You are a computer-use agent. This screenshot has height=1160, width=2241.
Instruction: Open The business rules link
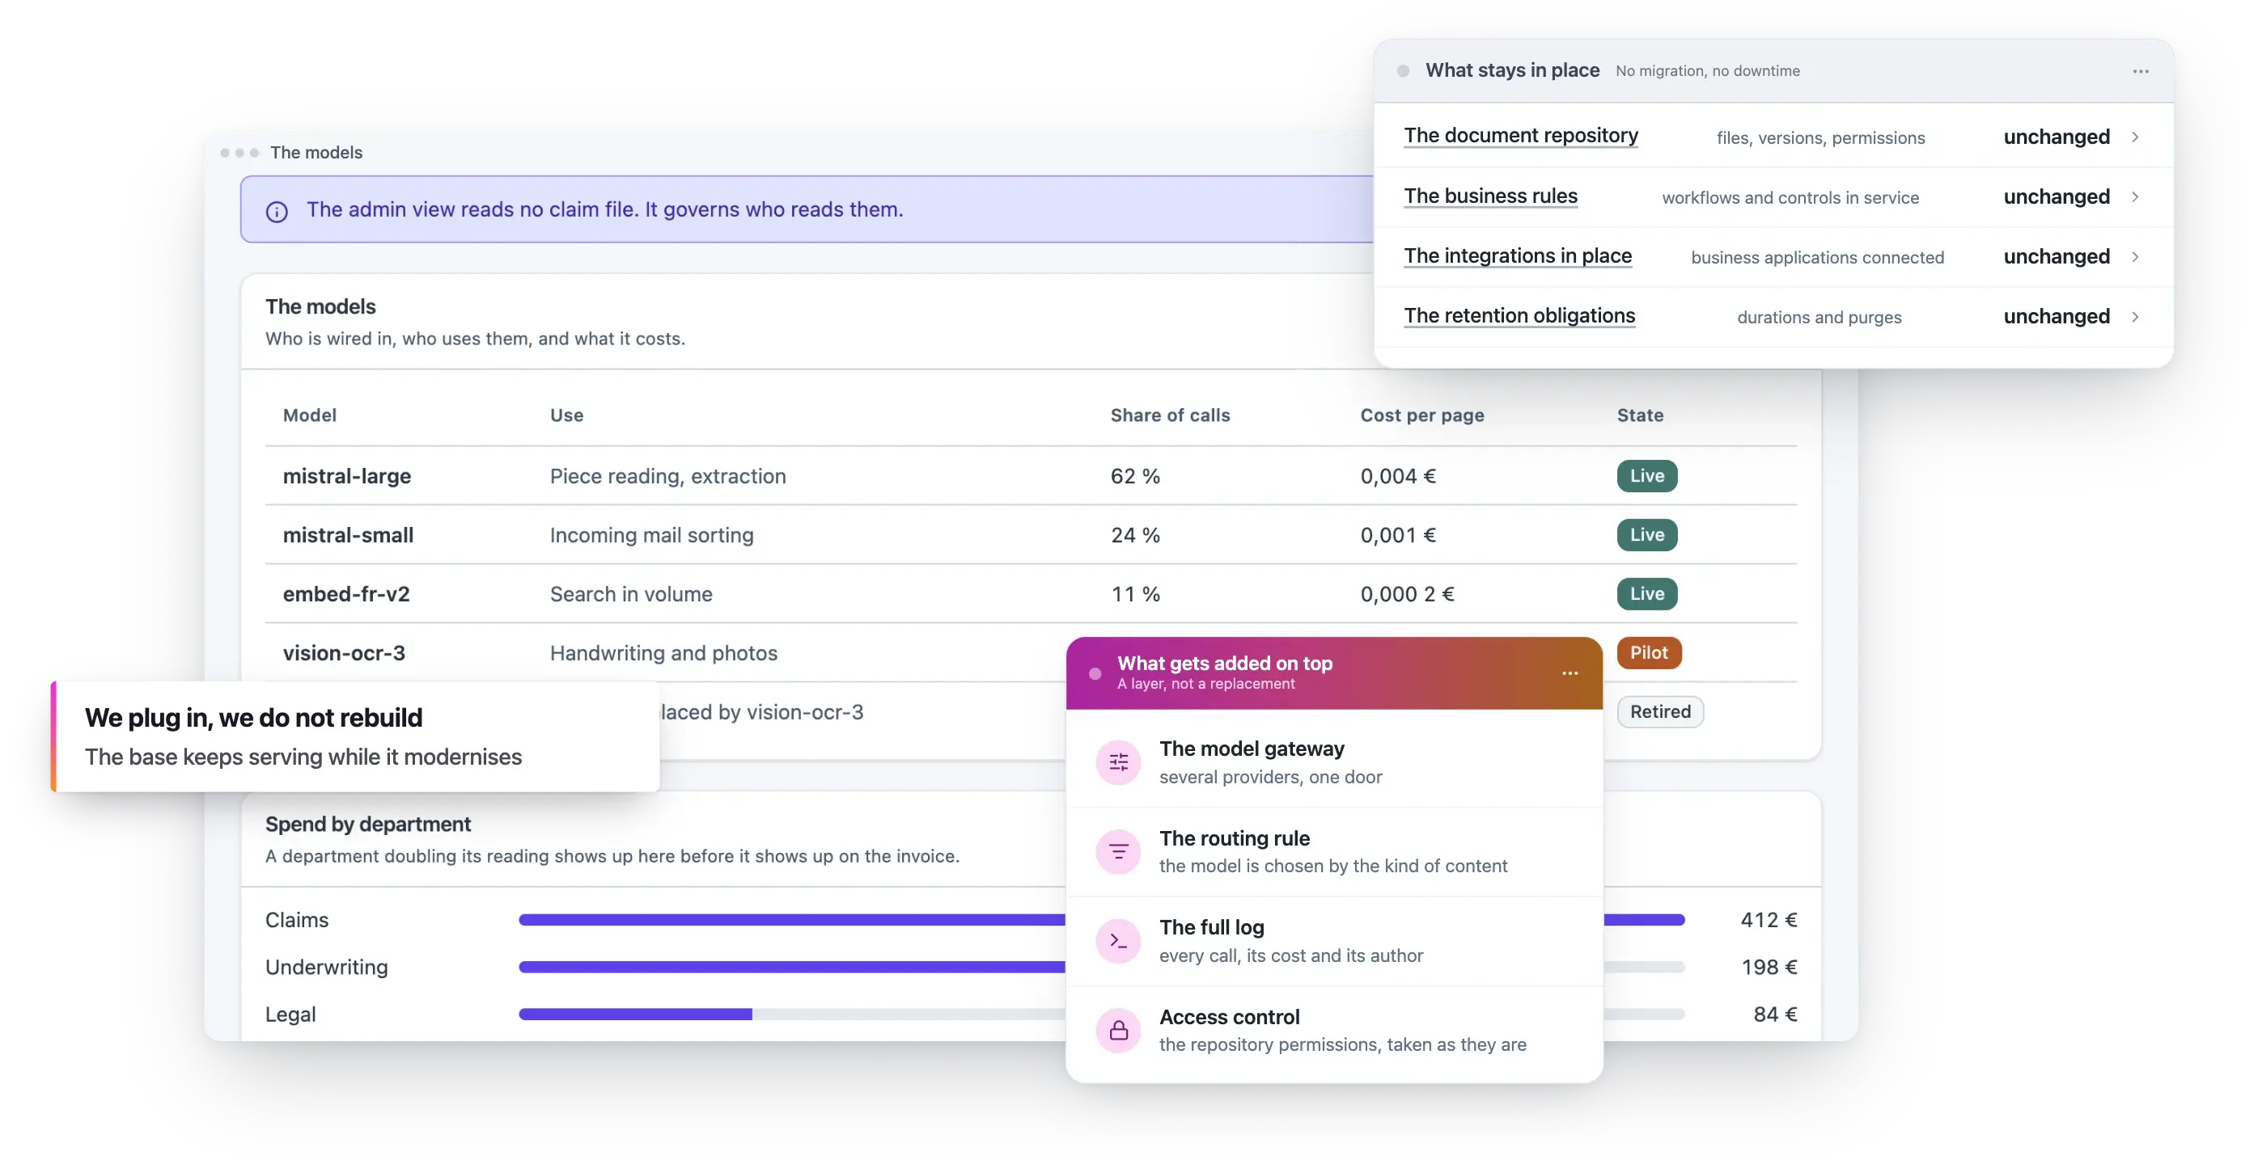click(1490, 196)
